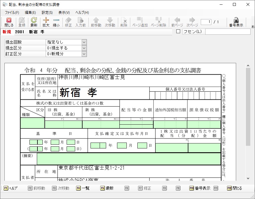Open the ファイル(F) menu
The height and width of the screenshot is (199, 255).
12,13
